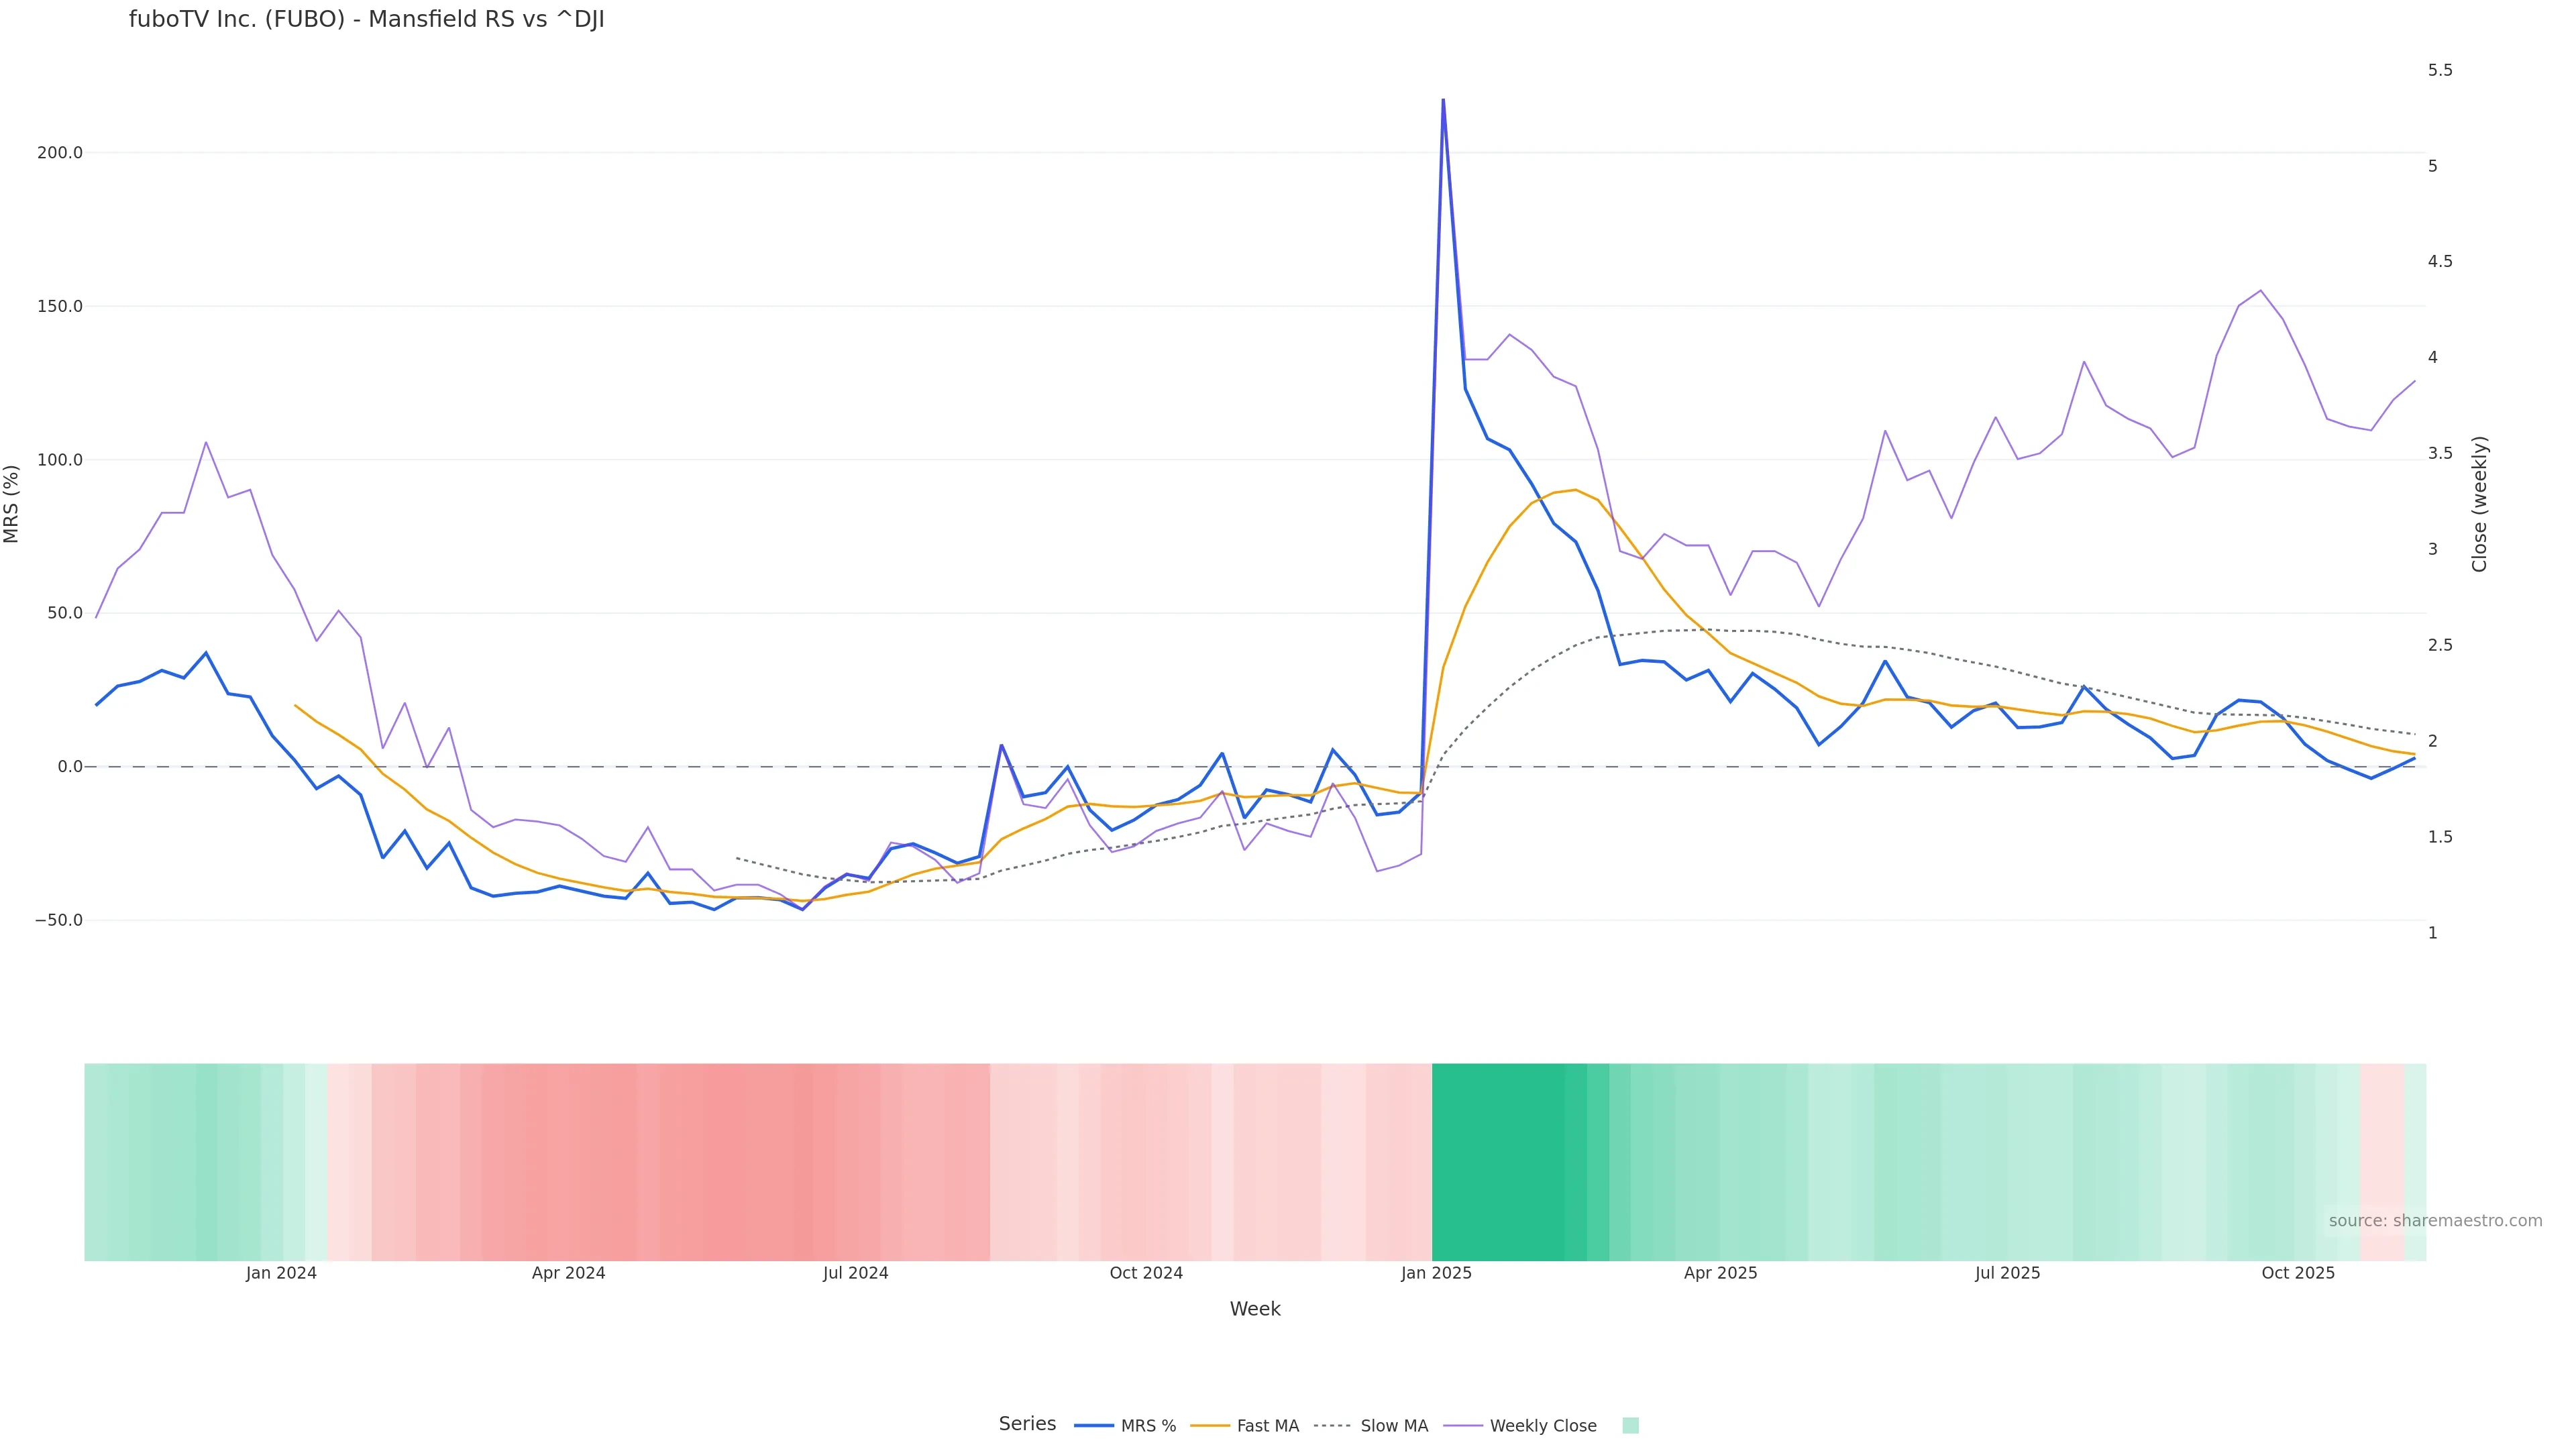Click the 'Close (weekly)' right axis title
The width and height of the screenshot is (2576, 1449).
[2479, 504]
